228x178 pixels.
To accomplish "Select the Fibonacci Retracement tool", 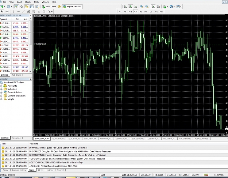I will point(34,12).
